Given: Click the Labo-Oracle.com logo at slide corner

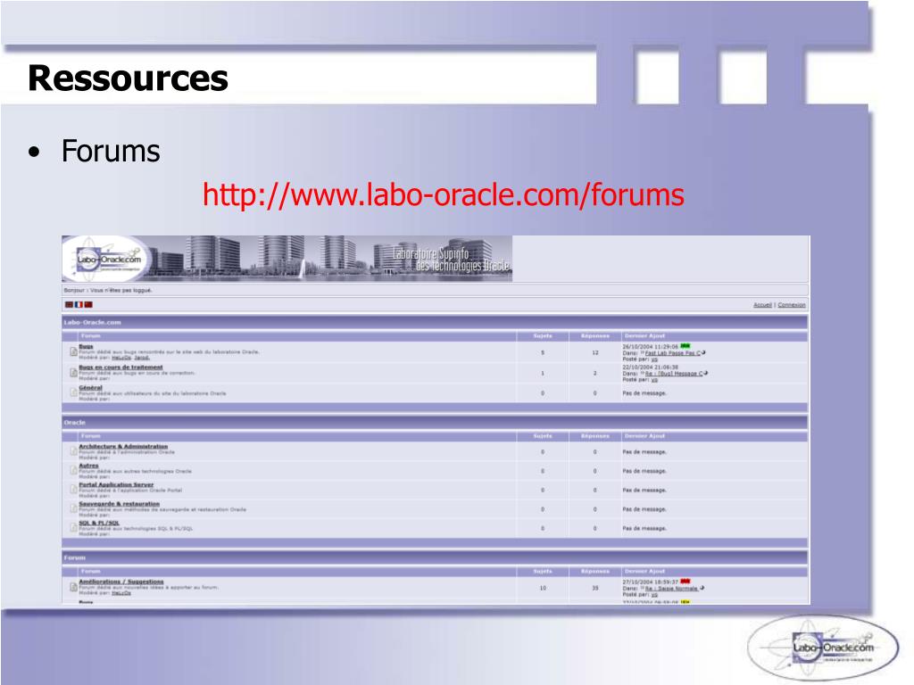Looking at the screenshot, I should (x=823, y=648).
